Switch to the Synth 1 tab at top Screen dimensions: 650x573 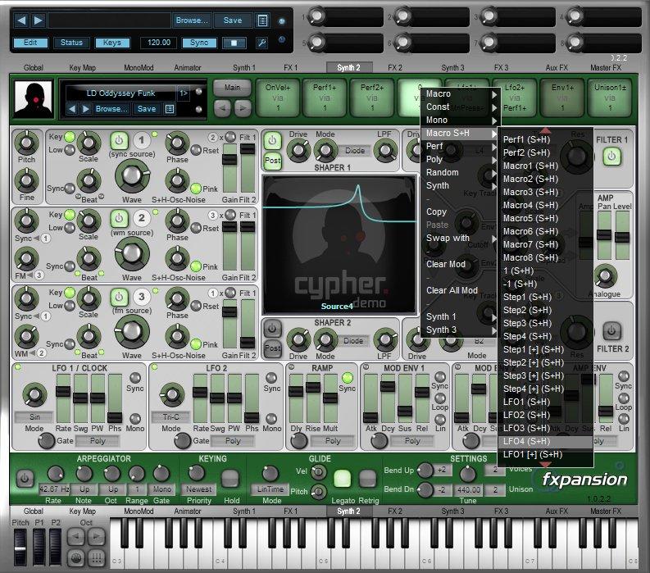(244, 67)
